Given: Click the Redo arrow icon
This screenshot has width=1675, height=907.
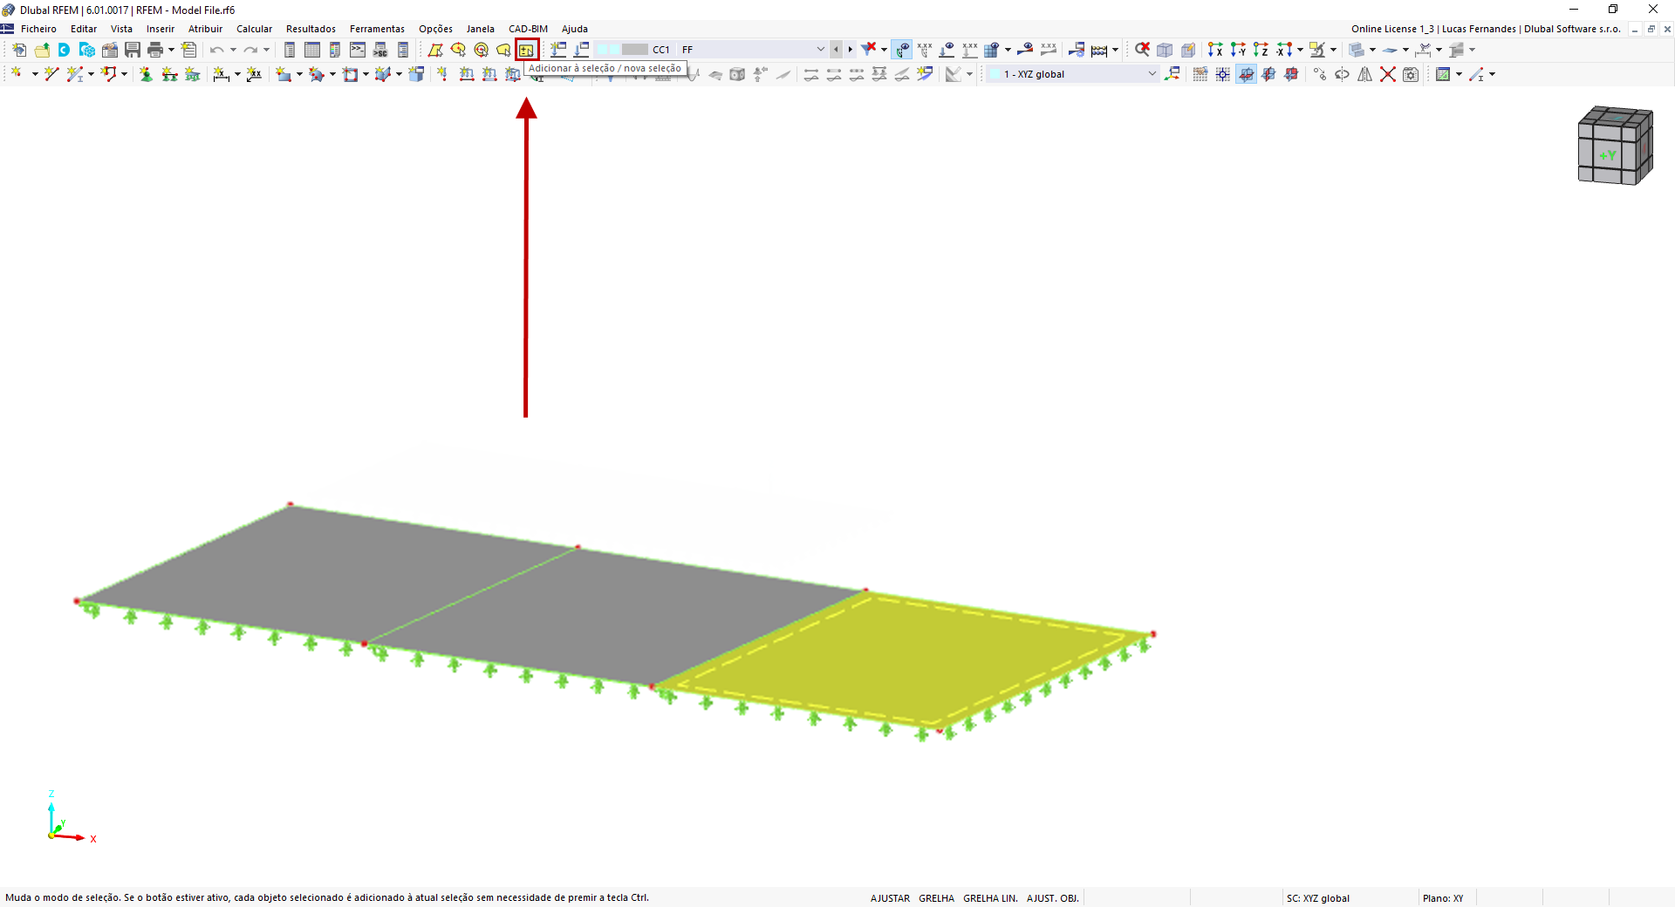Looking at the screenshot, I should [x=250, y=50].
